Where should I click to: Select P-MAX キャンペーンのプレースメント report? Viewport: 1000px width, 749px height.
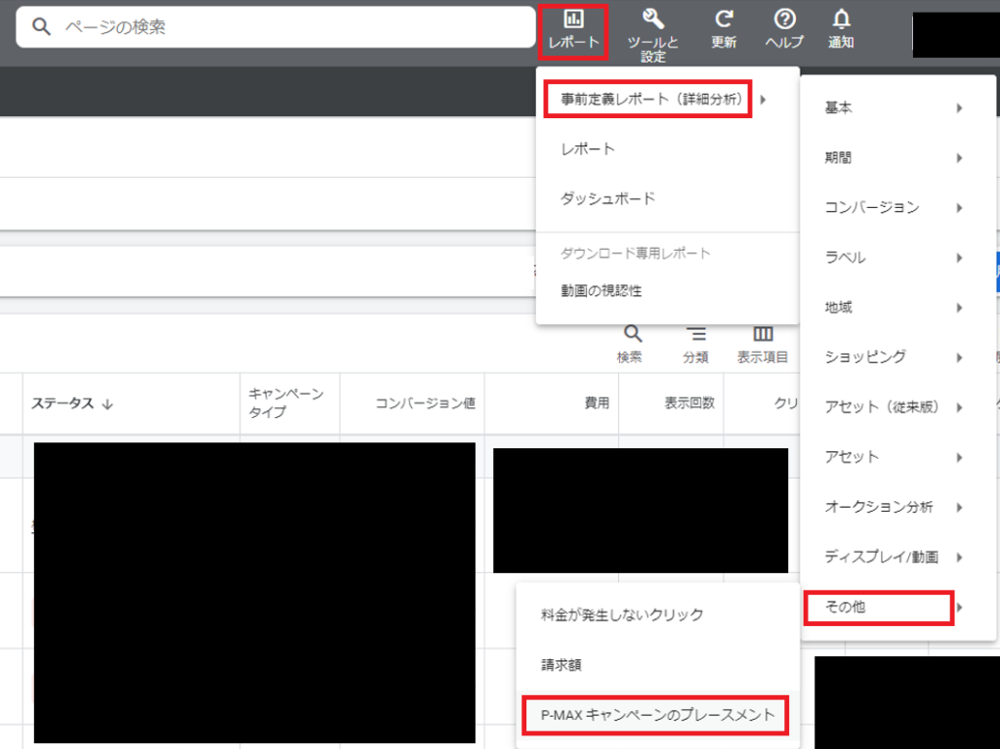click(656, 715)
